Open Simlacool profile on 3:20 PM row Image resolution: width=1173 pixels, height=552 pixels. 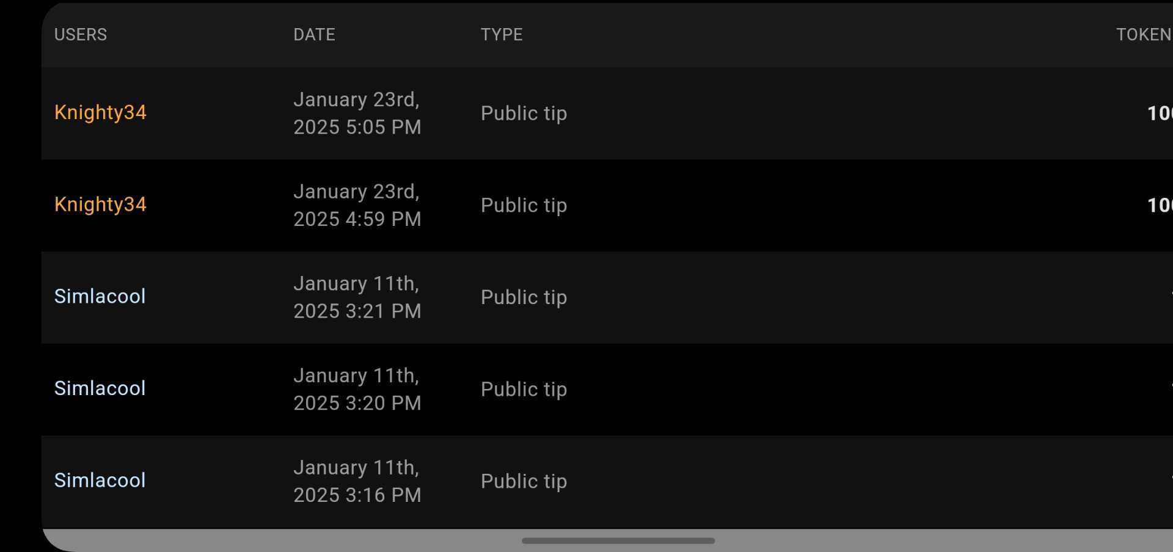coord(100,388)
